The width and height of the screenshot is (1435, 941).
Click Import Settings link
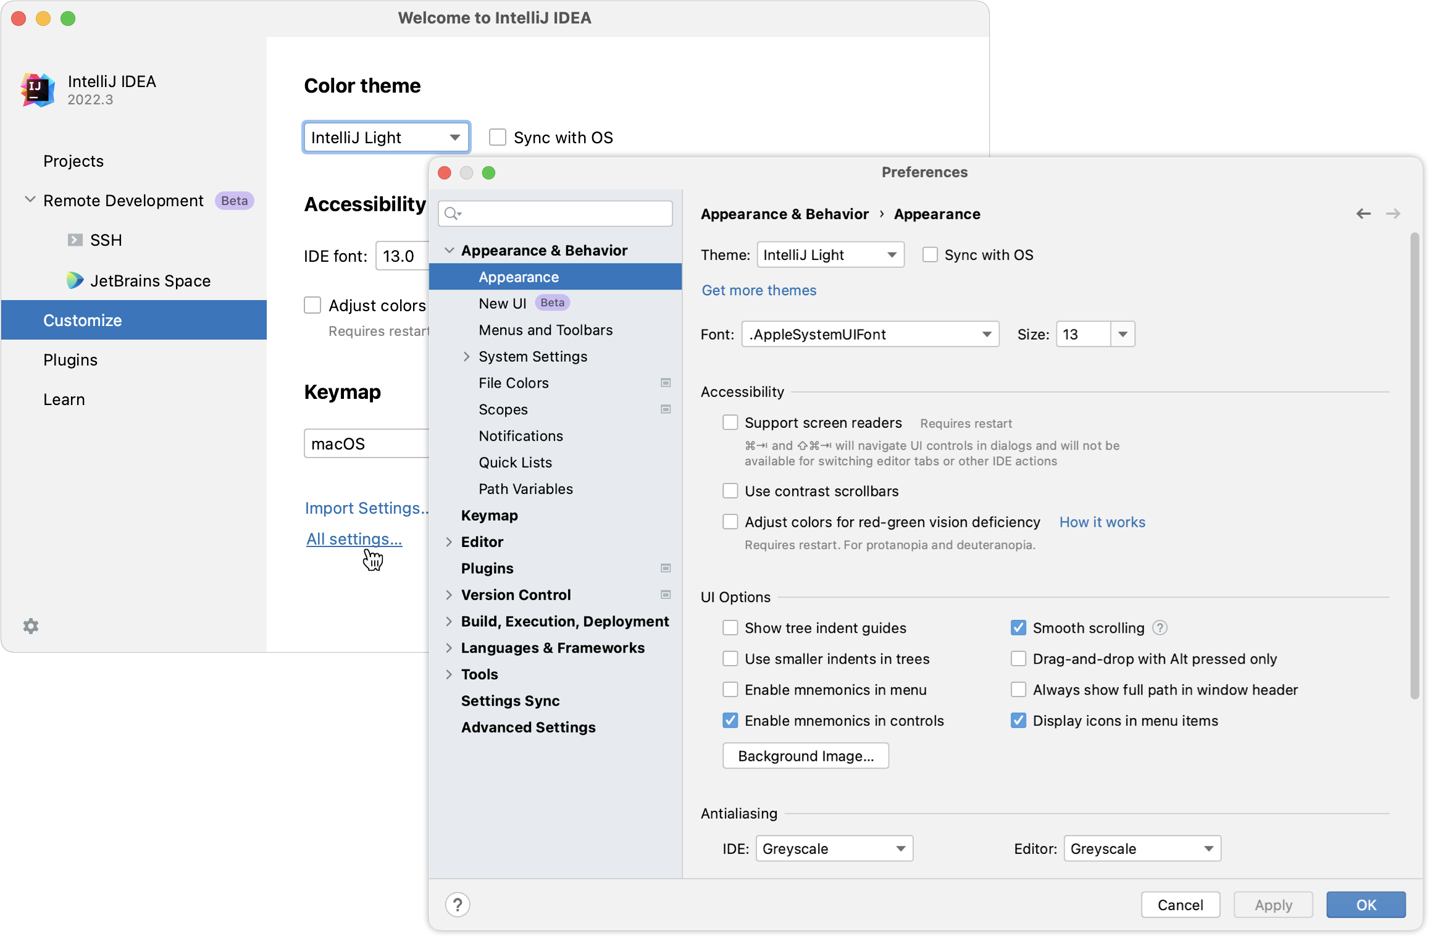367,508
